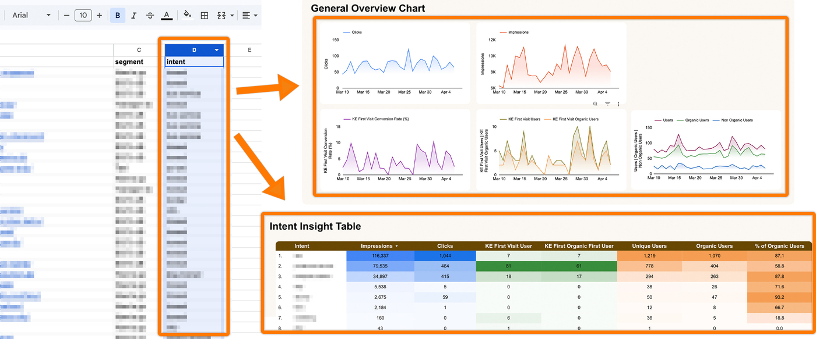Select column E header

249,50
